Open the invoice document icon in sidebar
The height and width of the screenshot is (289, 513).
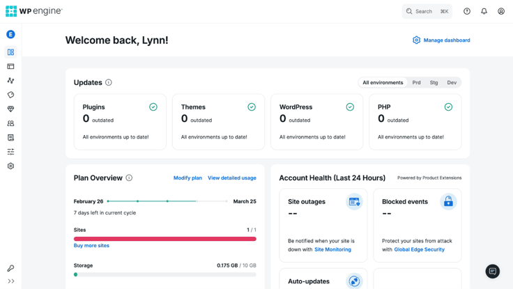[10, 137]
